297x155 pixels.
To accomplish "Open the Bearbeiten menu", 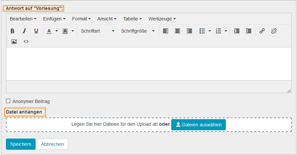I will coord(23,19).
